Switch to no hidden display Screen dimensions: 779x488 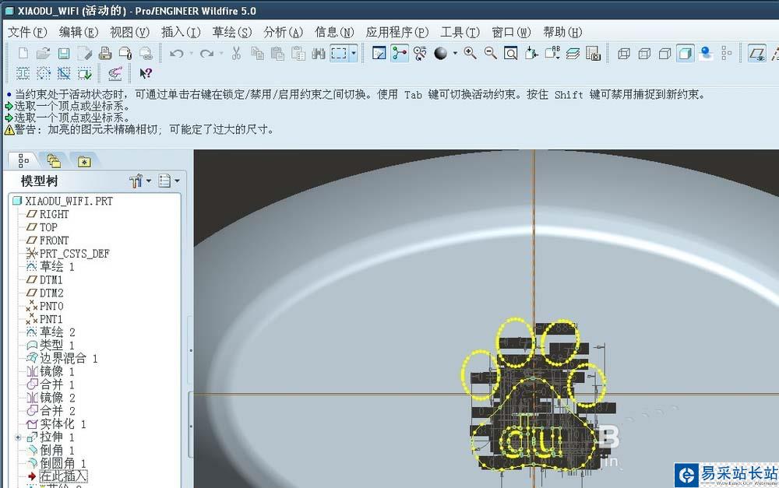point(664,53)
